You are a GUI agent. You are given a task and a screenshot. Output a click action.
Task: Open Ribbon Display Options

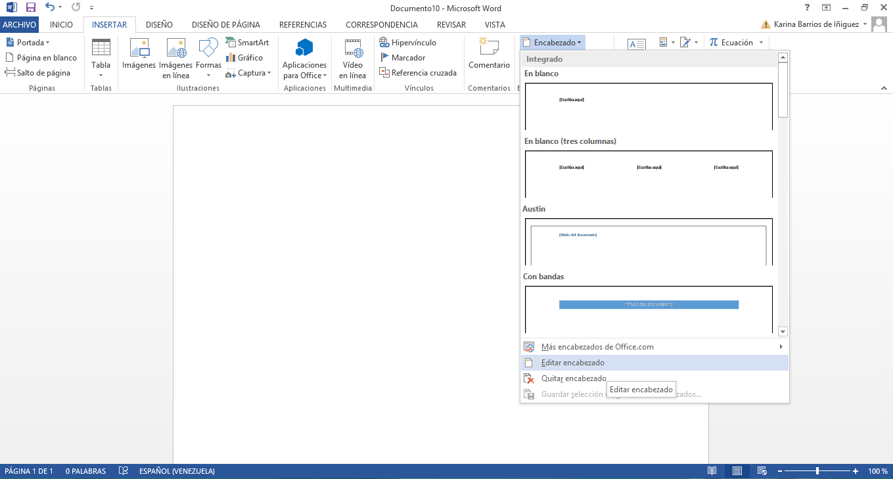(x=826, y=8)
